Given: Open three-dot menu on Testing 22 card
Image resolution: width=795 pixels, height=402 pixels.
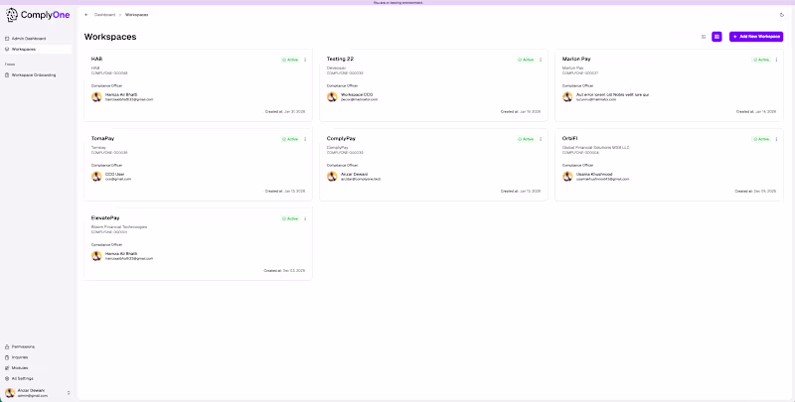Looking at the screenshot, I should click(x=541, y=60).
